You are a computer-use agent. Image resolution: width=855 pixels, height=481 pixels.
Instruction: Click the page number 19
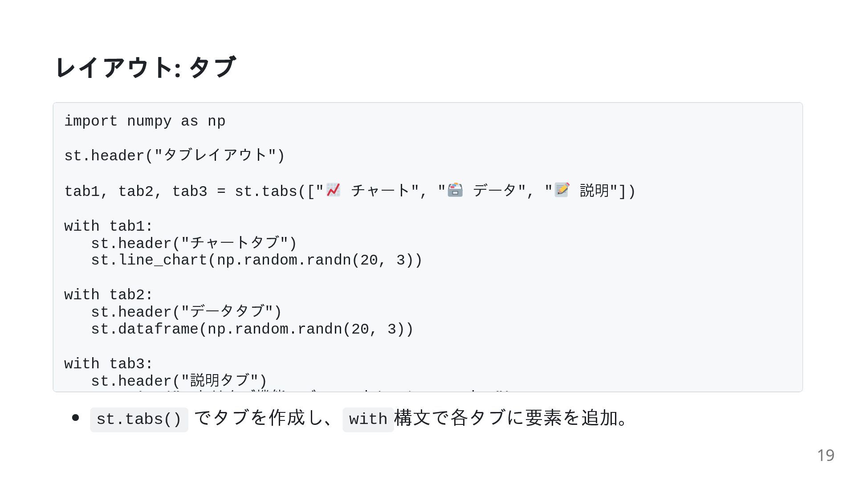[x=826, y=455]
